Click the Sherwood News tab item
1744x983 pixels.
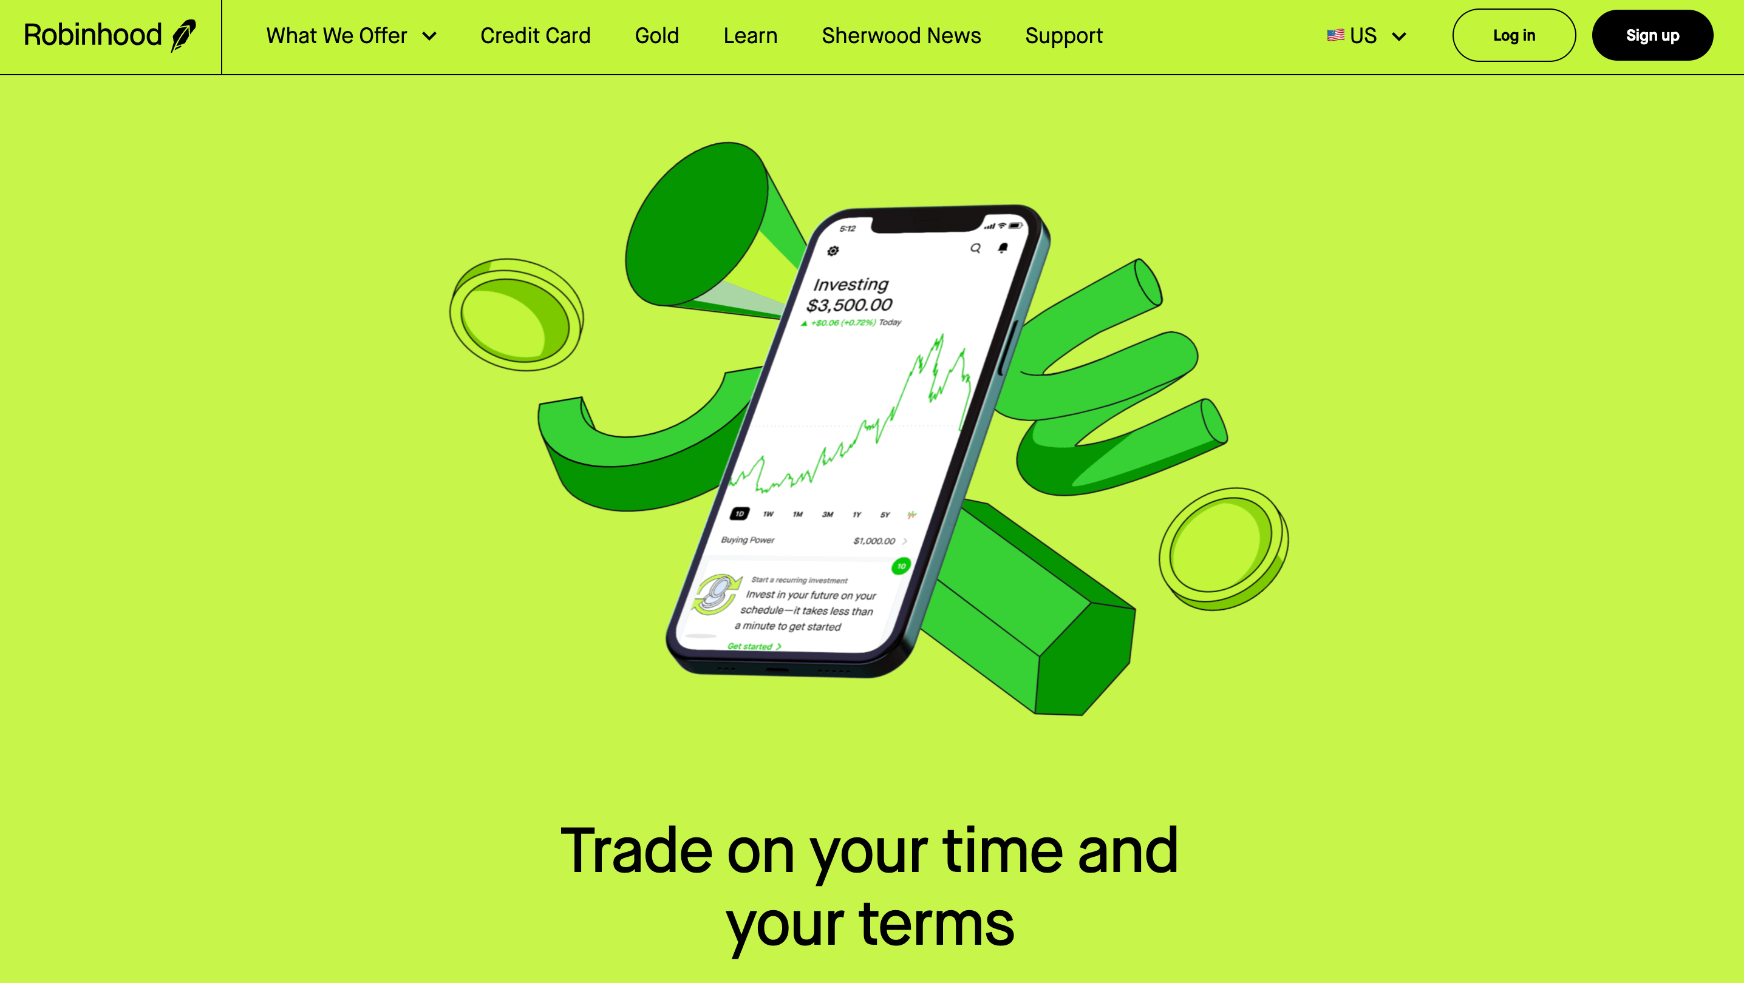902,35
